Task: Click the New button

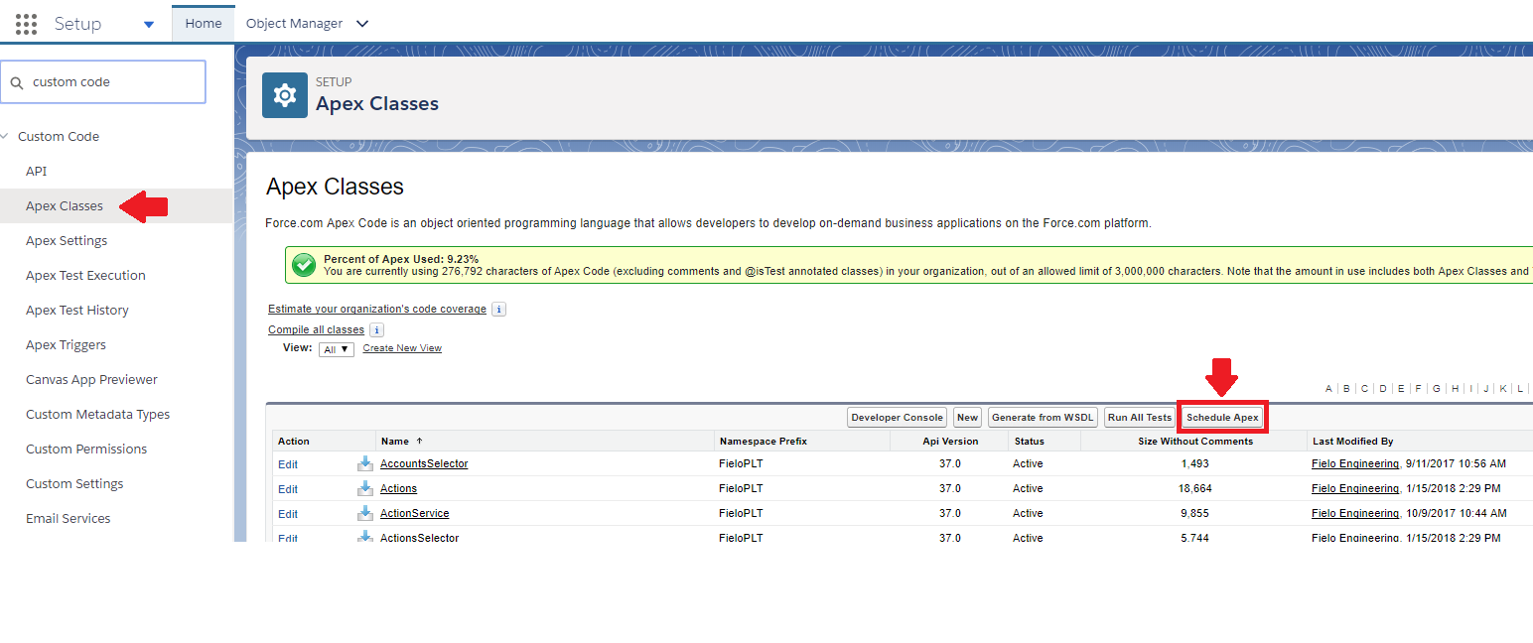Action: pos(968,418)
